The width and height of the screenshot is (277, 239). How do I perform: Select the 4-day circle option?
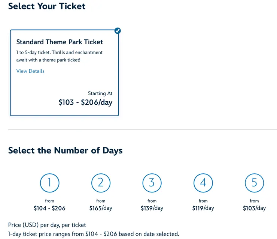click(203, 183)
